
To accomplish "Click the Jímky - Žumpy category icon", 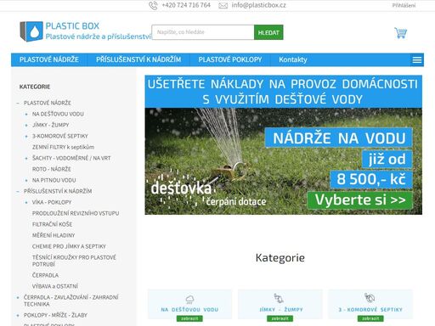I will [279, 298].
